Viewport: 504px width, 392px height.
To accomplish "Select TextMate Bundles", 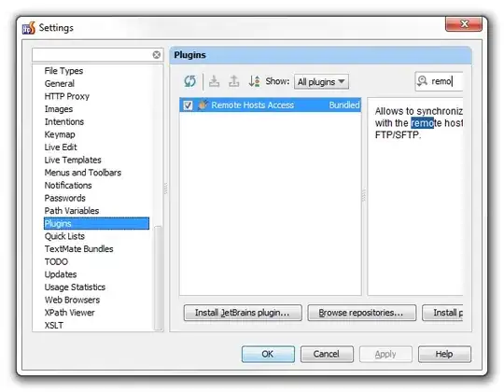I will click(78, 249).
